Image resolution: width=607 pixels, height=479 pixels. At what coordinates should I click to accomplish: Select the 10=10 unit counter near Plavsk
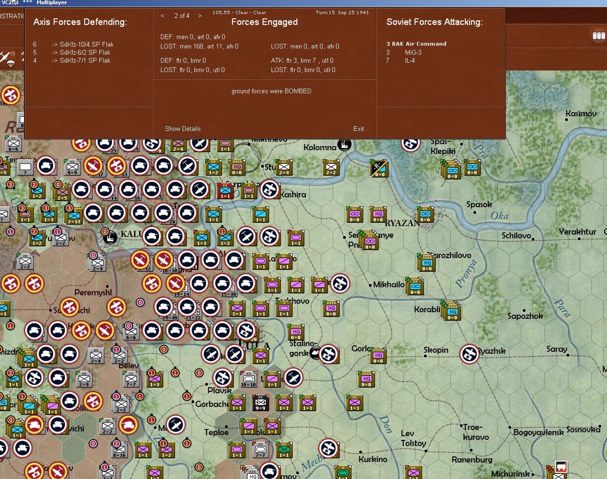[249, 380]
